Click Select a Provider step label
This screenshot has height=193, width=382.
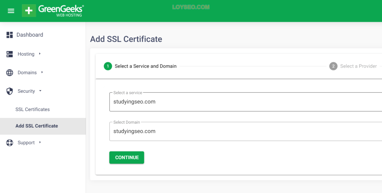pyautogui.click(x=358, y=66)
